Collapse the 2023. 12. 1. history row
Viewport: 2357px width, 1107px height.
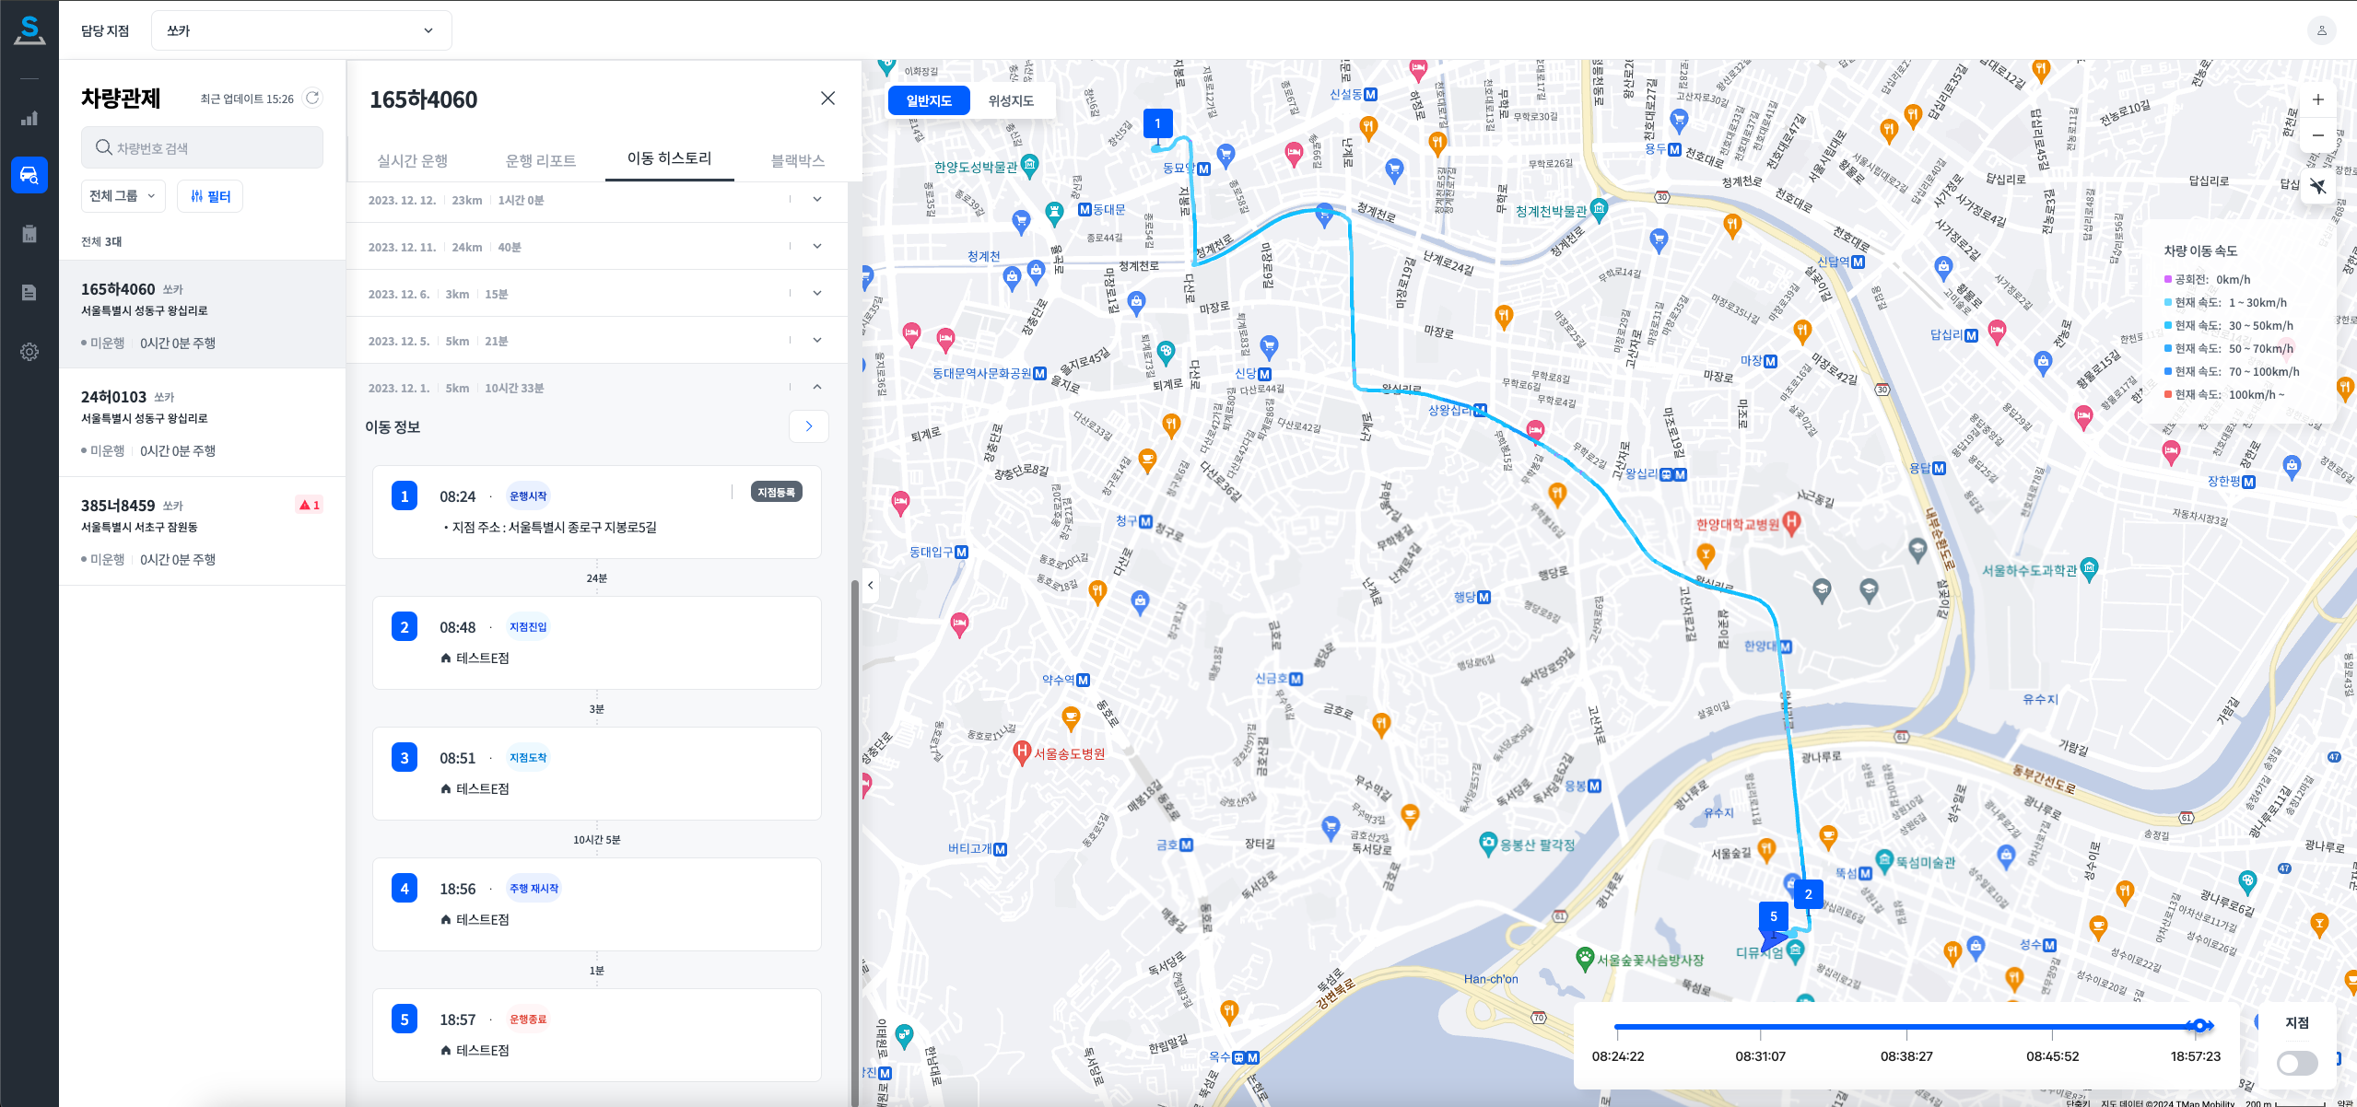click(817, 387)
